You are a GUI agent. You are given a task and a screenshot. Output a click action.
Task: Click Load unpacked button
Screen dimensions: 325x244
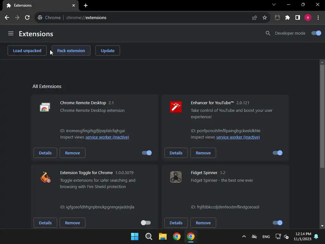[x=27, y=51]
